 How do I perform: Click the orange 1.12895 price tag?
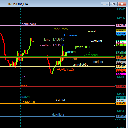tap(121, 57)
